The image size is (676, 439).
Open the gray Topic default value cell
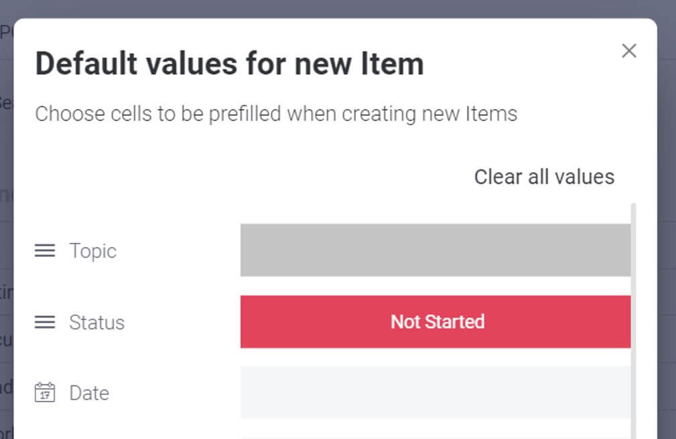point(435,250)
